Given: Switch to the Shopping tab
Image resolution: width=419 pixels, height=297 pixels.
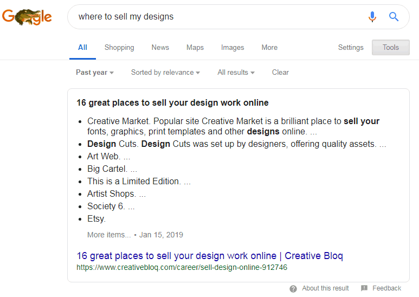Looking at the screenshot, I should click(x=119, y=47).
